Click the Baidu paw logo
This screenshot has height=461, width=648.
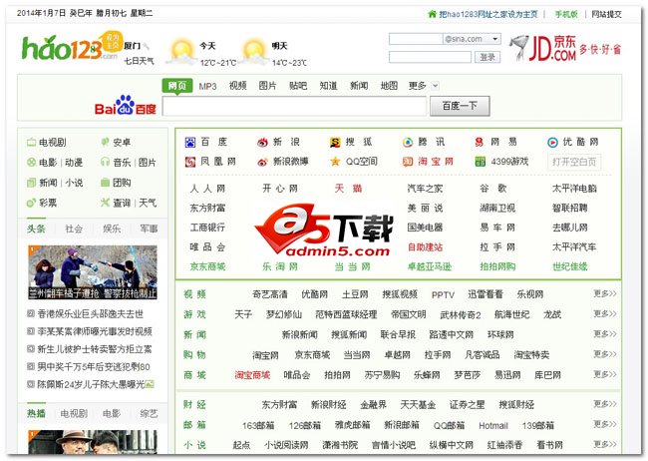point(125,105)
